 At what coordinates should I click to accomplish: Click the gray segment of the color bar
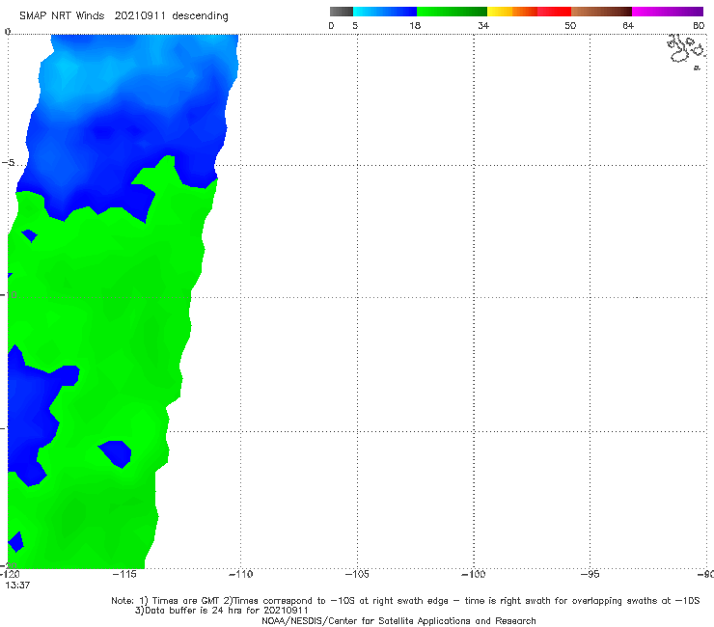coord(342,12)
